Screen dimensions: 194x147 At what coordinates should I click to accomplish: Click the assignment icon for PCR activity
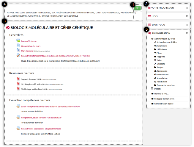pos(18,117)
